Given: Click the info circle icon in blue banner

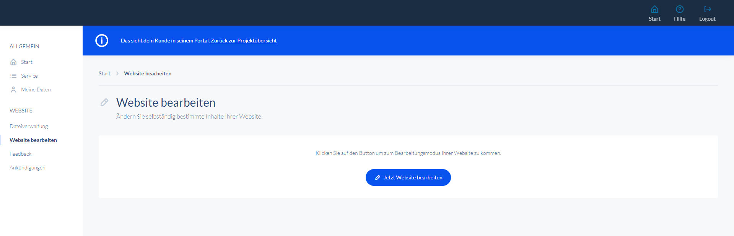Looking at the screenshot, I should tap(102, 41).
